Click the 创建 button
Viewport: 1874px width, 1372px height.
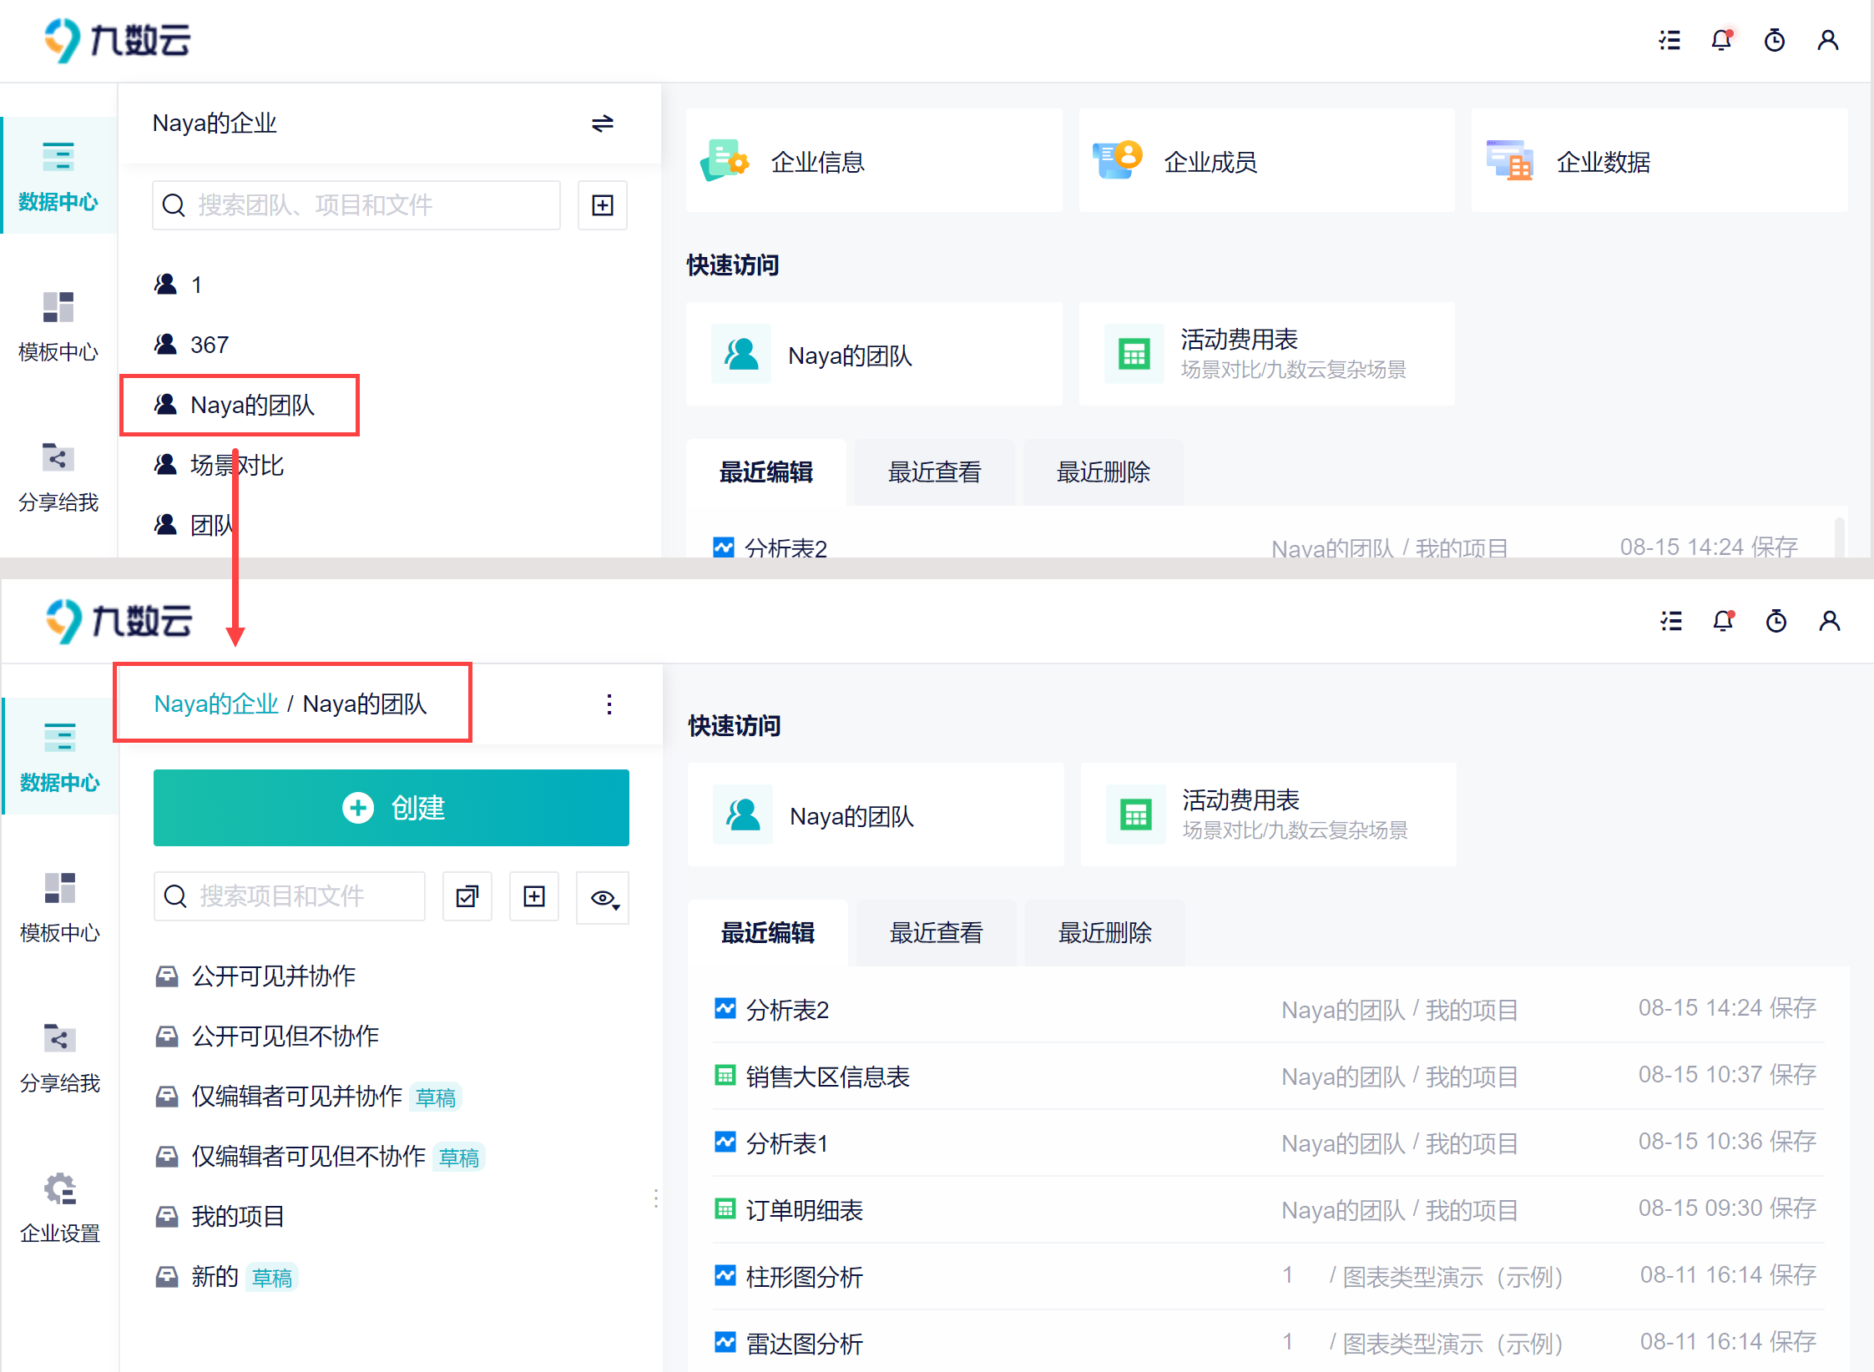point(391,808)
